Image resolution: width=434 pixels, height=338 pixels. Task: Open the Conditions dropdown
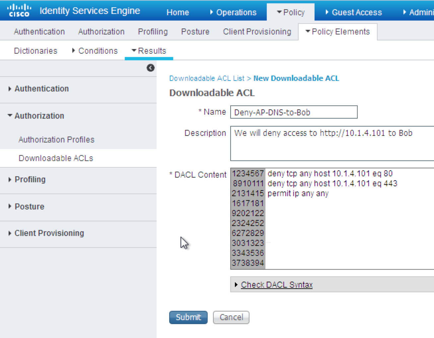(x=97, y=51)
